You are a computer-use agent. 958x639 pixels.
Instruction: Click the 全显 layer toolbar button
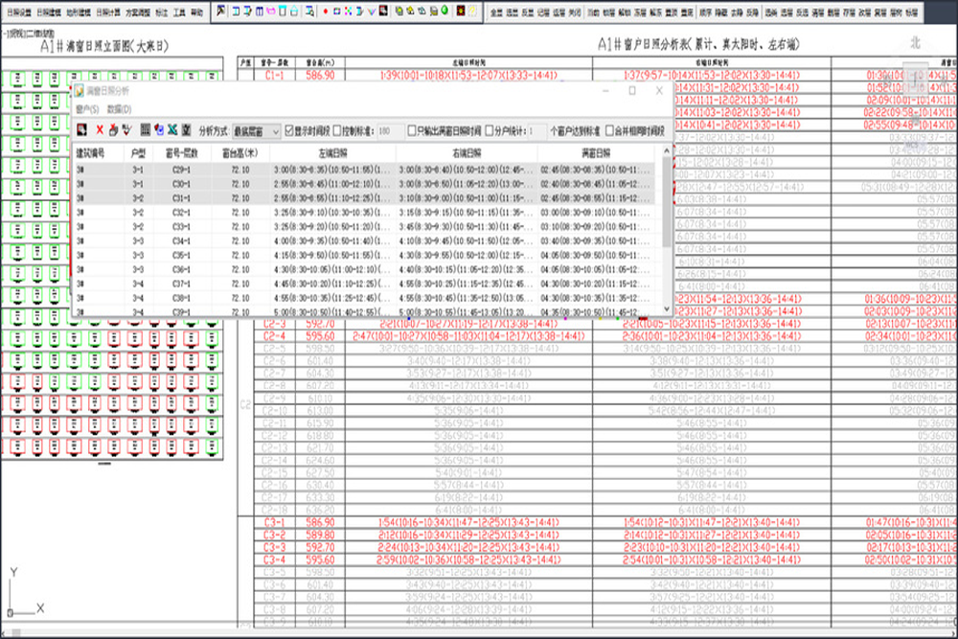(x=496, y=12)
